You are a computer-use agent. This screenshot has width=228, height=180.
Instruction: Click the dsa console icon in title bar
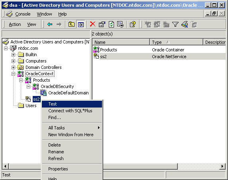[5, 5]
